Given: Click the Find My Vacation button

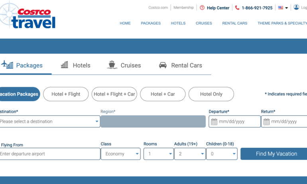Looking at the screenshot, I should (274, 154).
